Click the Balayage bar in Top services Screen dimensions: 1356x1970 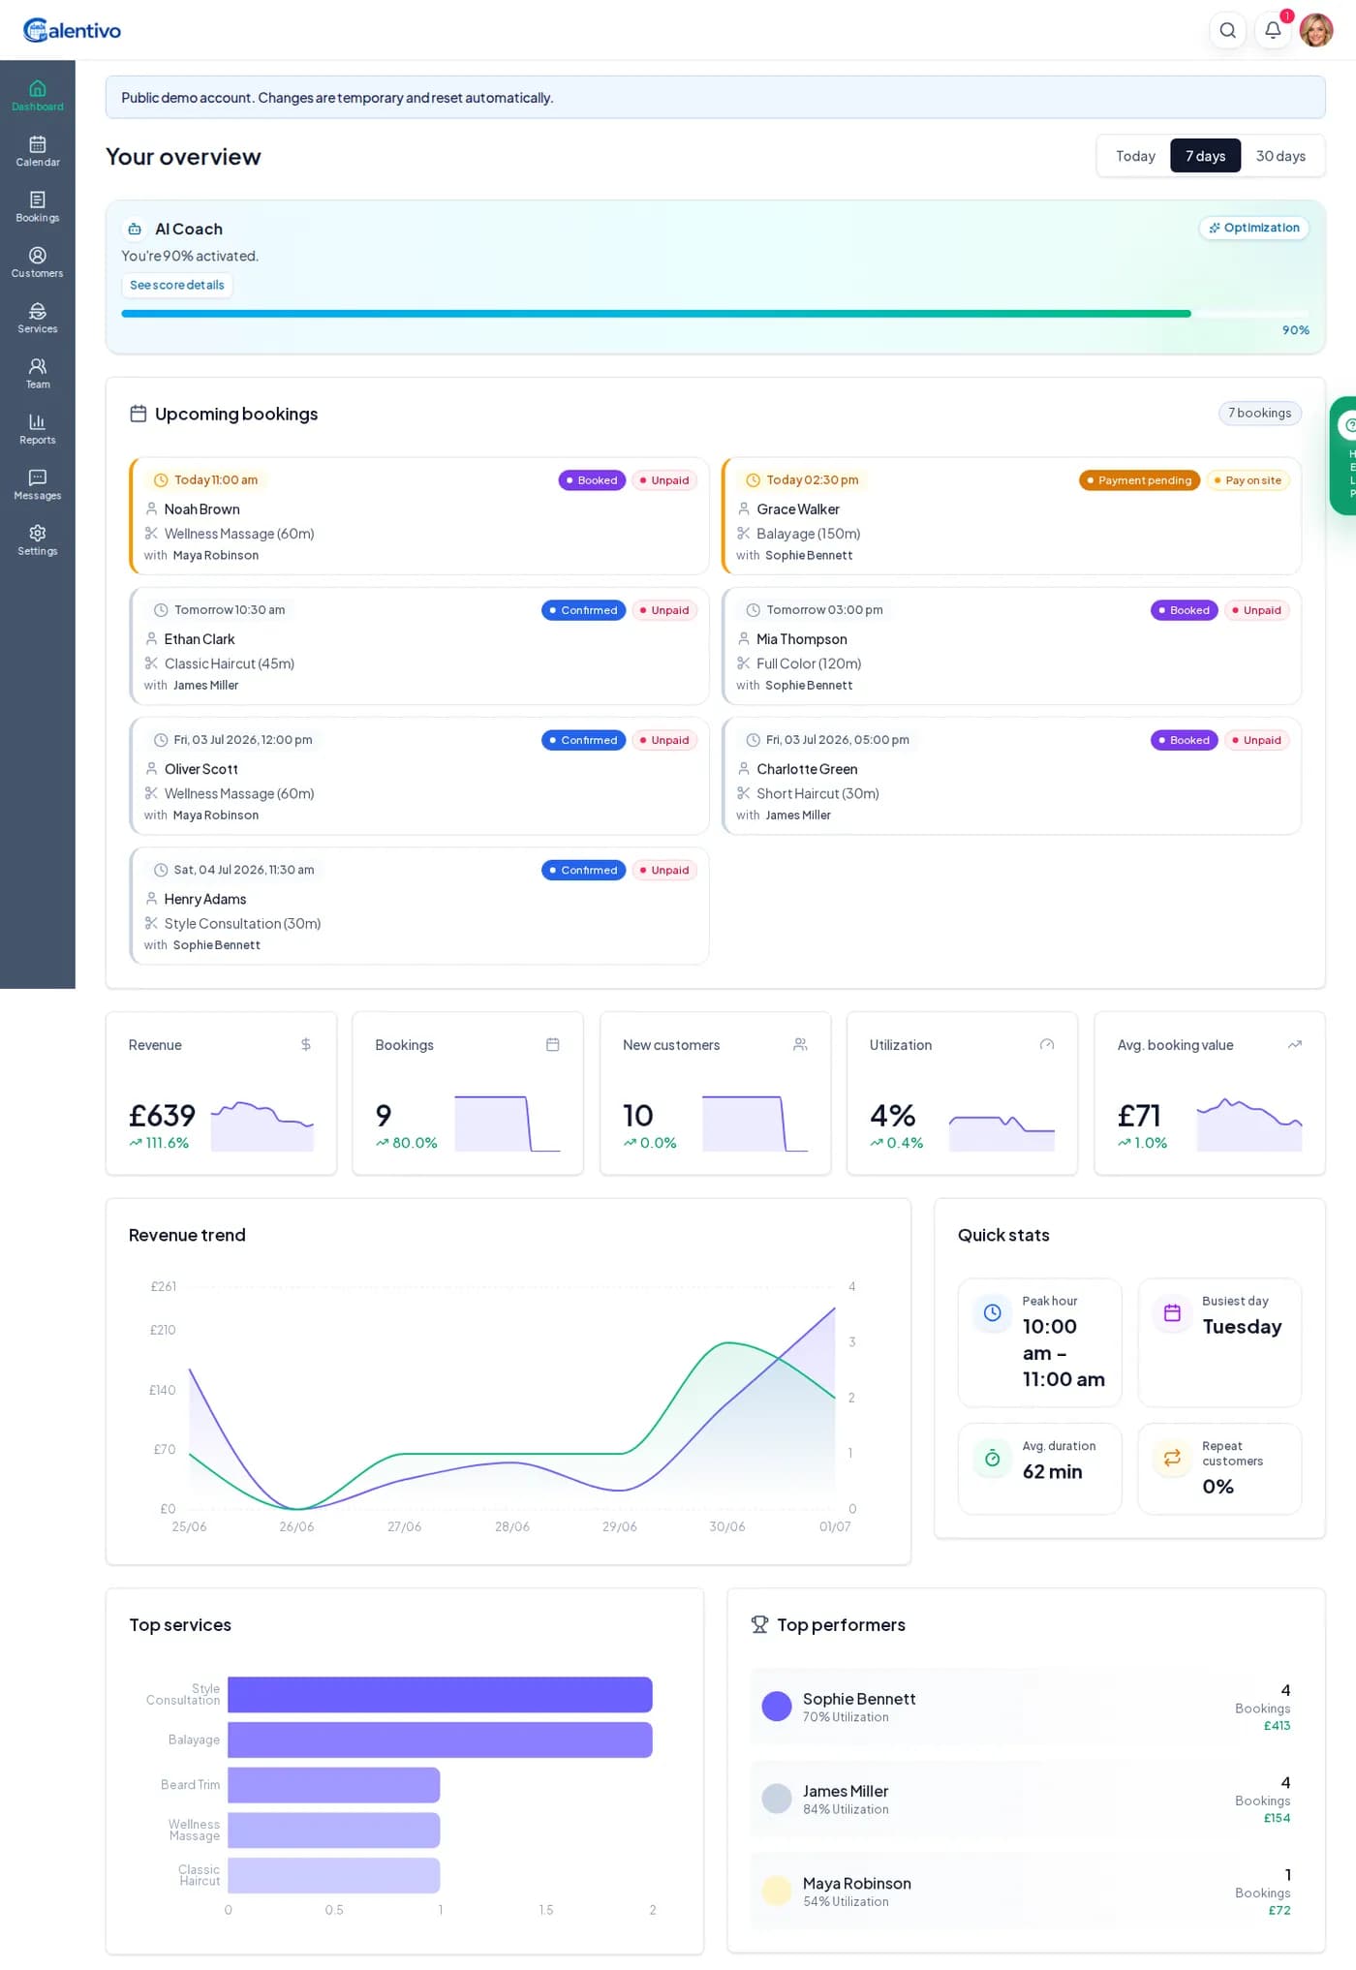[440, 1739]
